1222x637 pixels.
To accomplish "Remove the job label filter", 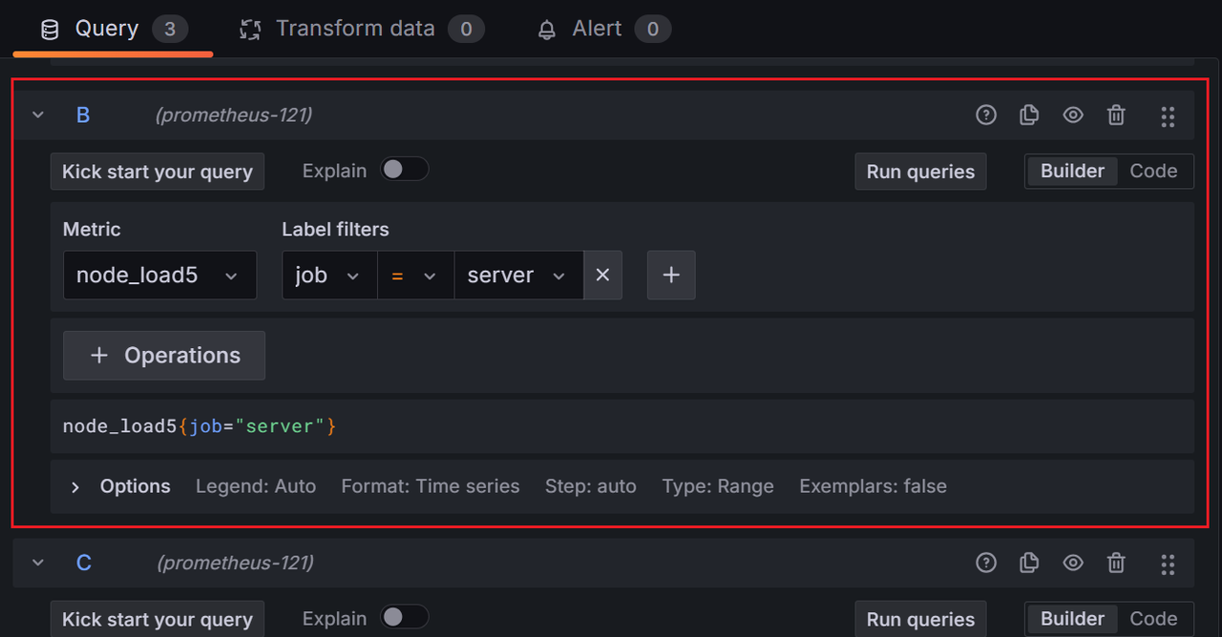I will coord(602,275).
